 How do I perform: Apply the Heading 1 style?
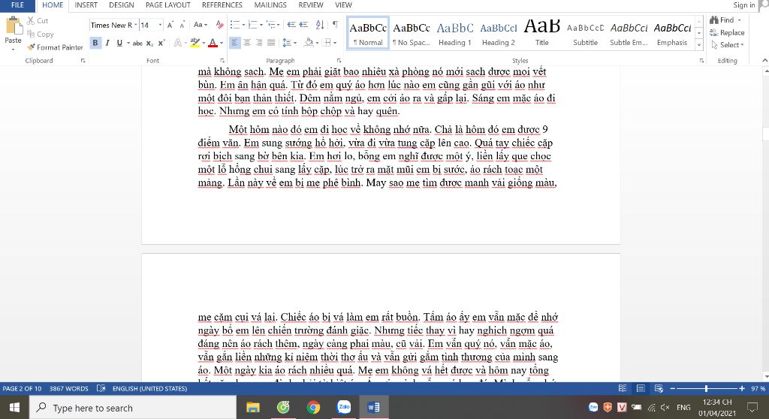click(454, 33)
